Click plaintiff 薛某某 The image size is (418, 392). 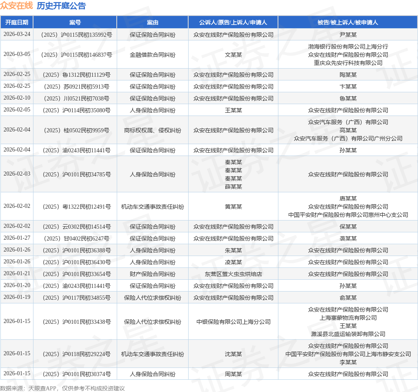pyautogui.click(x=233, y=186)
